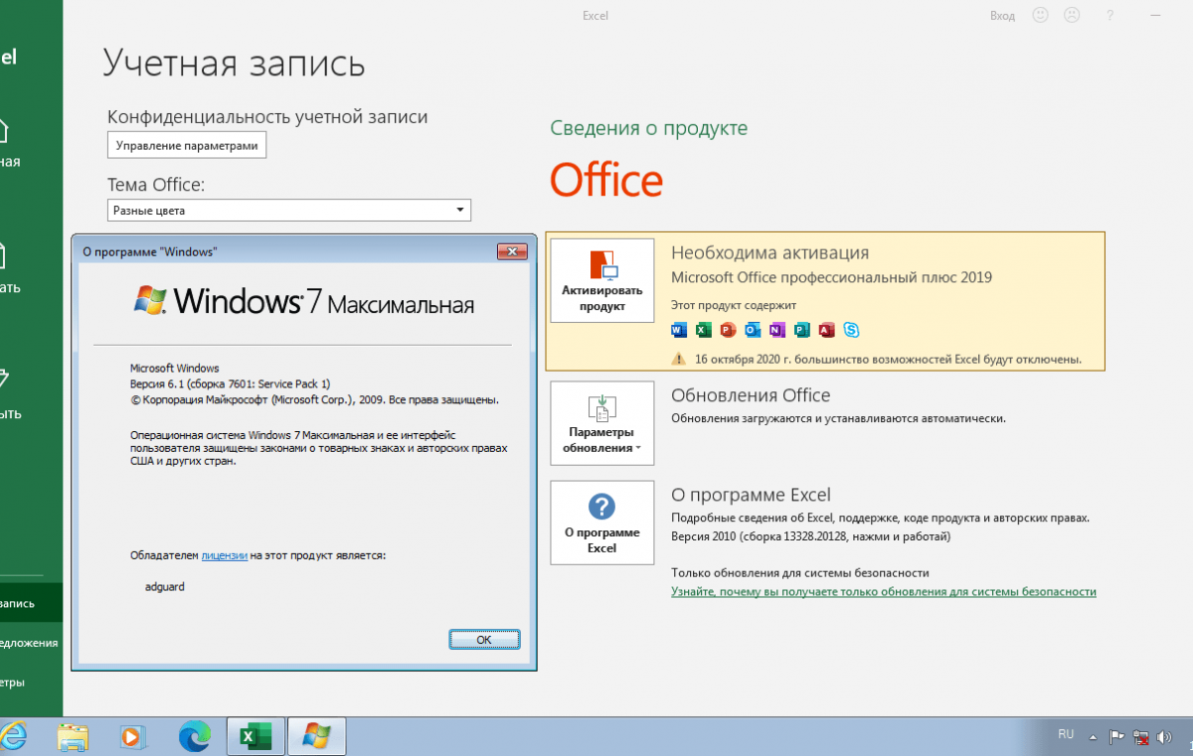Click the yellow warning triangle beside the deactivation date
Image resolution: width=1193 pixels, height=756 pixels.
pos(679,359)
